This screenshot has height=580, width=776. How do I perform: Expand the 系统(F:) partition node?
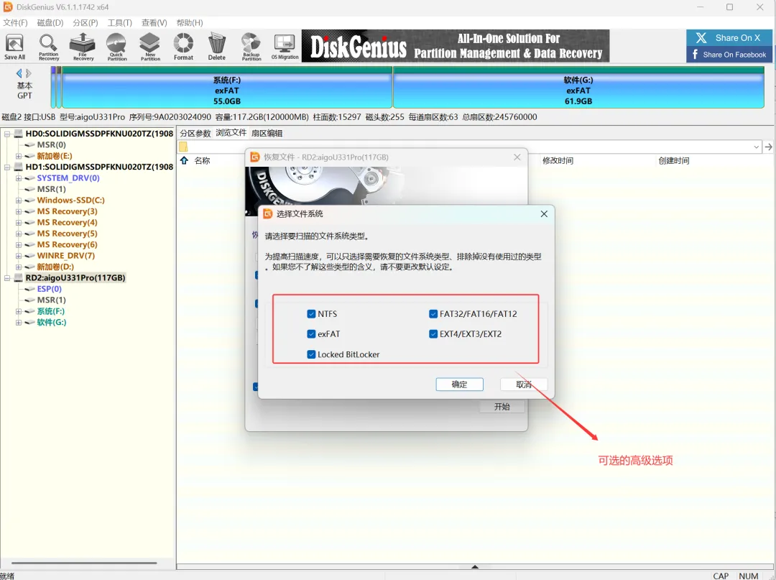click(18, 311)
